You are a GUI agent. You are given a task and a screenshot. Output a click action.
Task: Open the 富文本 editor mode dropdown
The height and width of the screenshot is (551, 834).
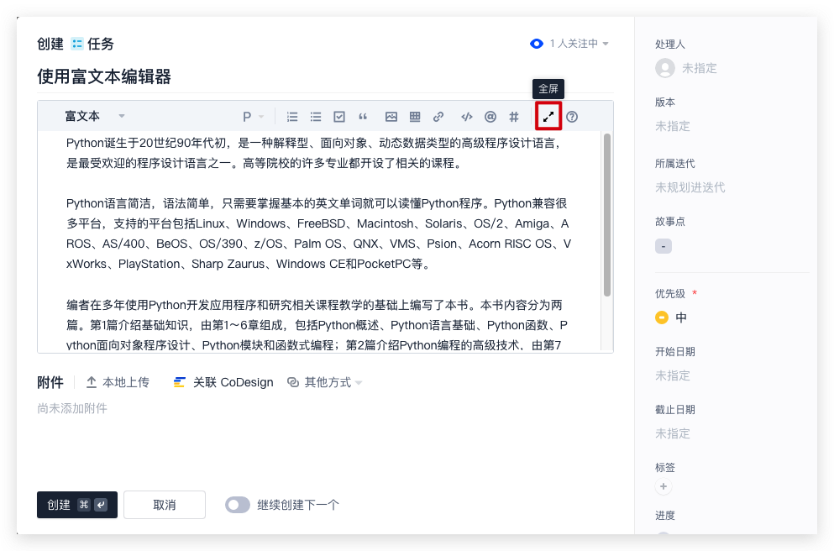point(95,116)
